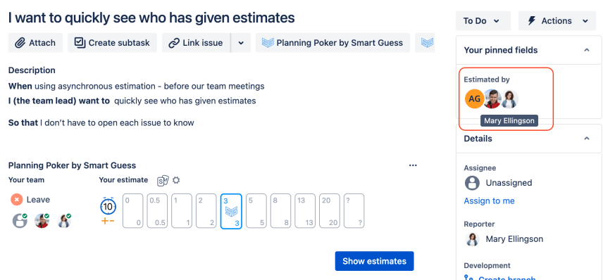Screen dimensions: 603x280
Task: Open the Planning Poker three-dots menu
Action: tap(413, 165)
